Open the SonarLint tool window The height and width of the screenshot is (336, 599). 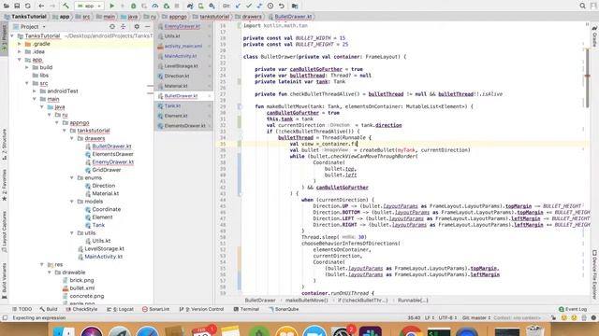click(x=155, y=309)
